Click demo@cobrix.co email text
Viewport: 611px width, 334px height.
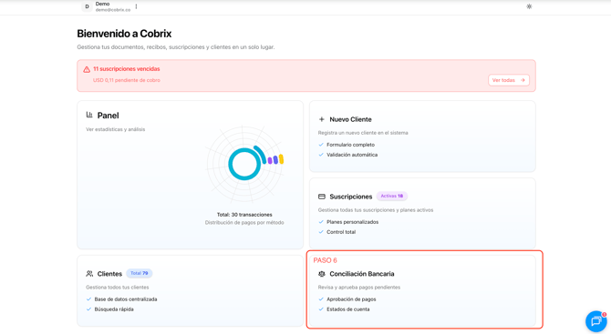click(113, 10)
